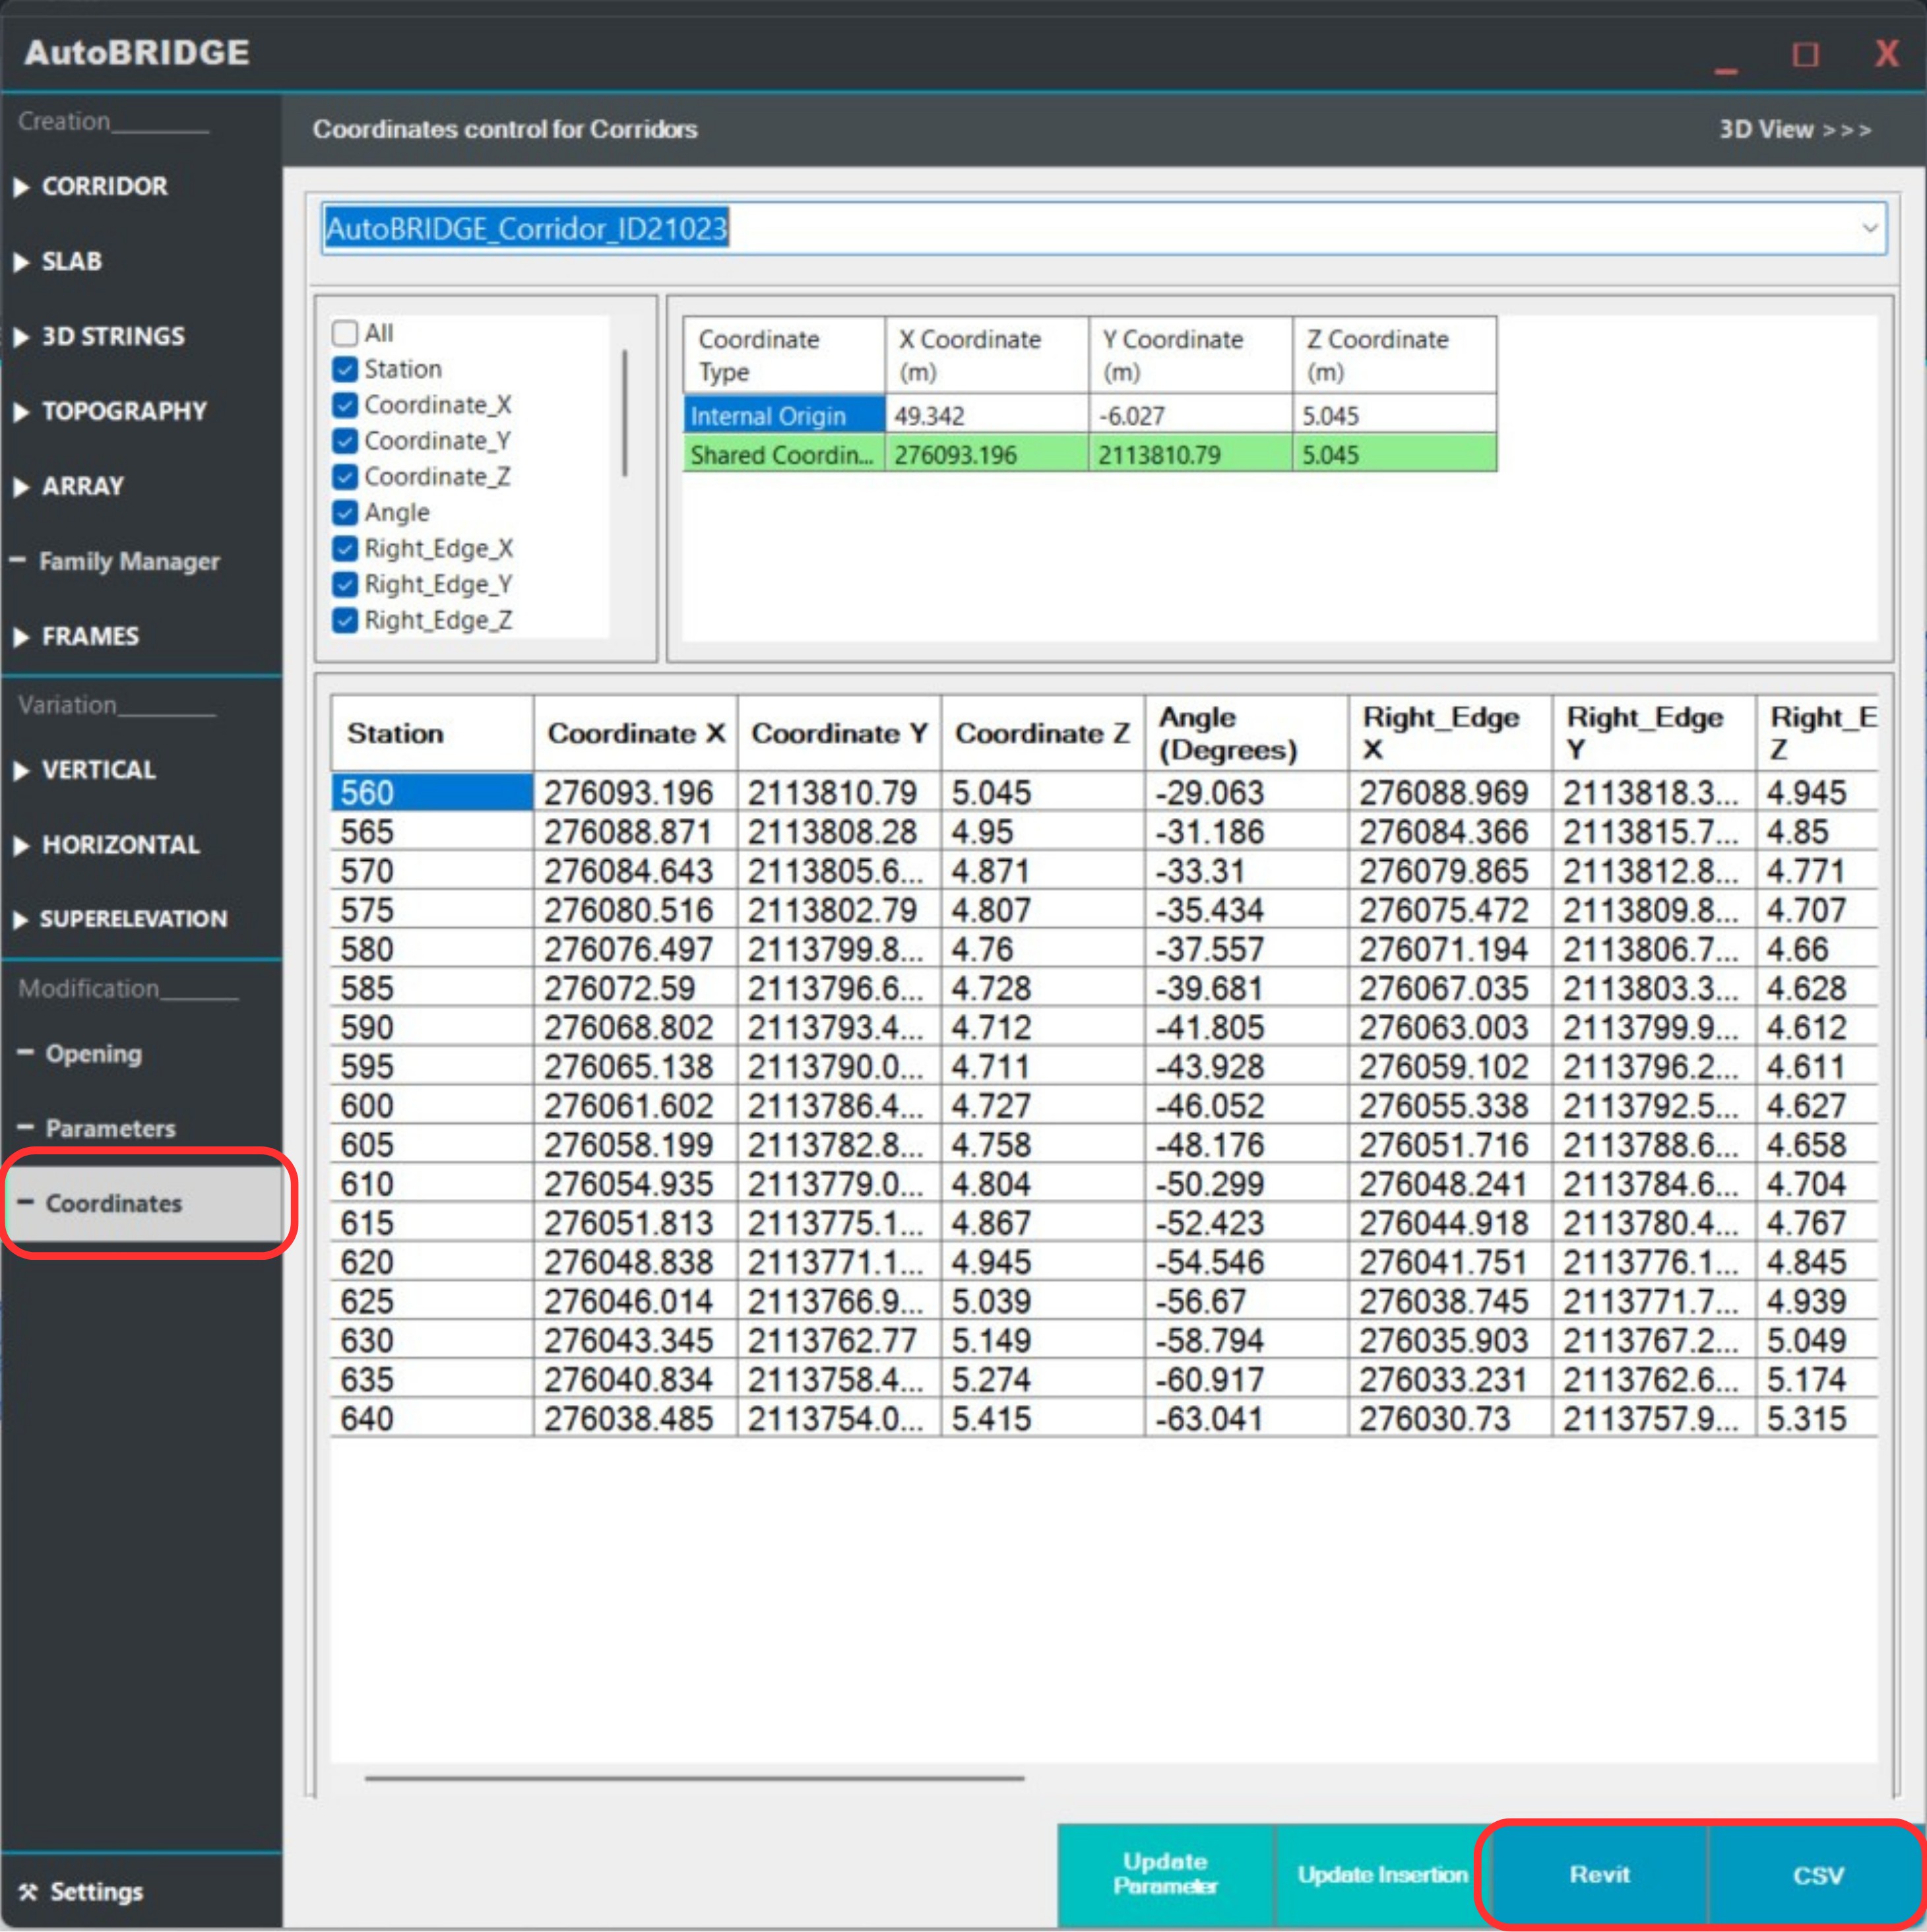The height and width of the screenshot is (1932, 1927).
Task: Enable the All columns checkbox
Action: coord(345,333)
